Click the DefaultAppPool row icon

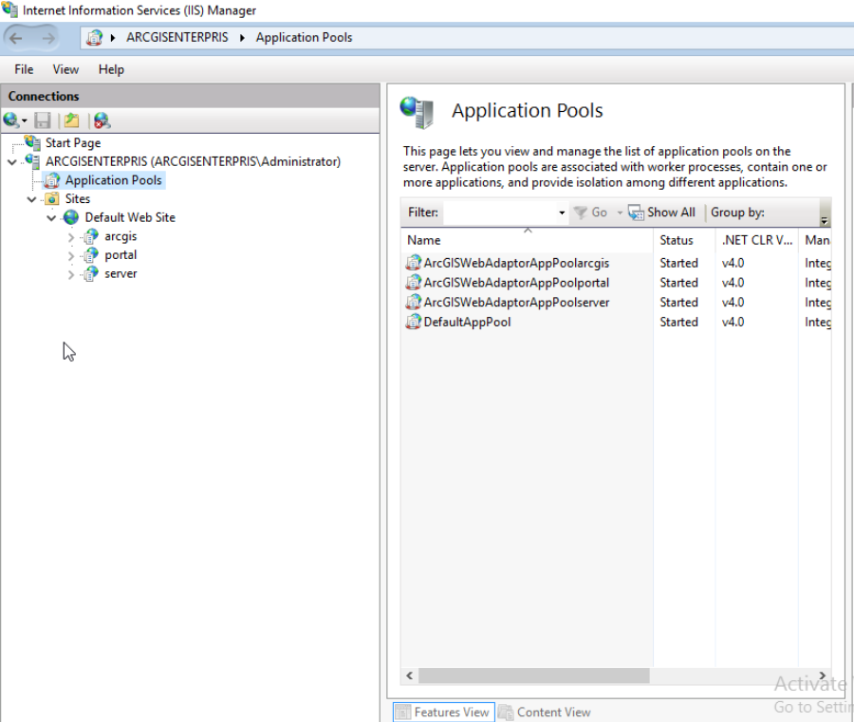(x=414, y=322)
